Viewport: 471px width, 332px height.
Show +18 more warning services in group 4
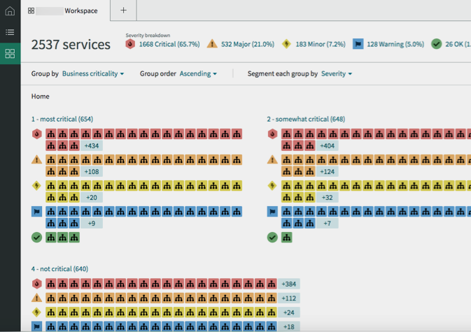(289, 327)
